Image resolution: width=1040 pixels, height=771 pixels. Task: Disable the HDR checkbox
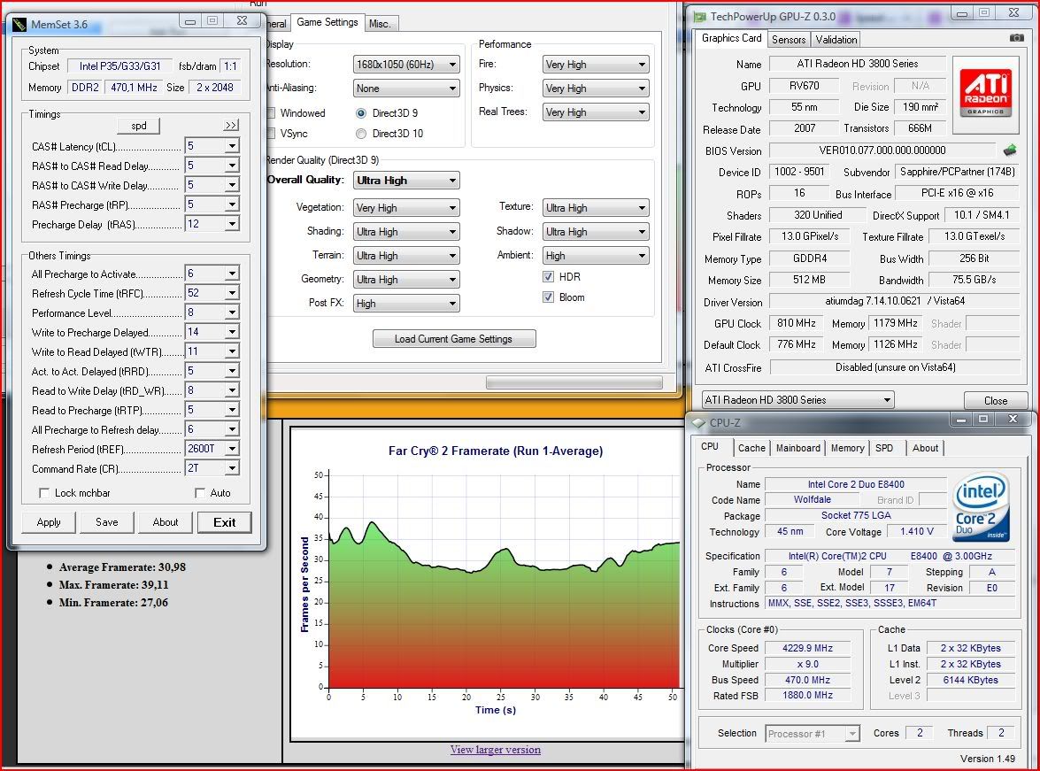[x=549, y=277]
